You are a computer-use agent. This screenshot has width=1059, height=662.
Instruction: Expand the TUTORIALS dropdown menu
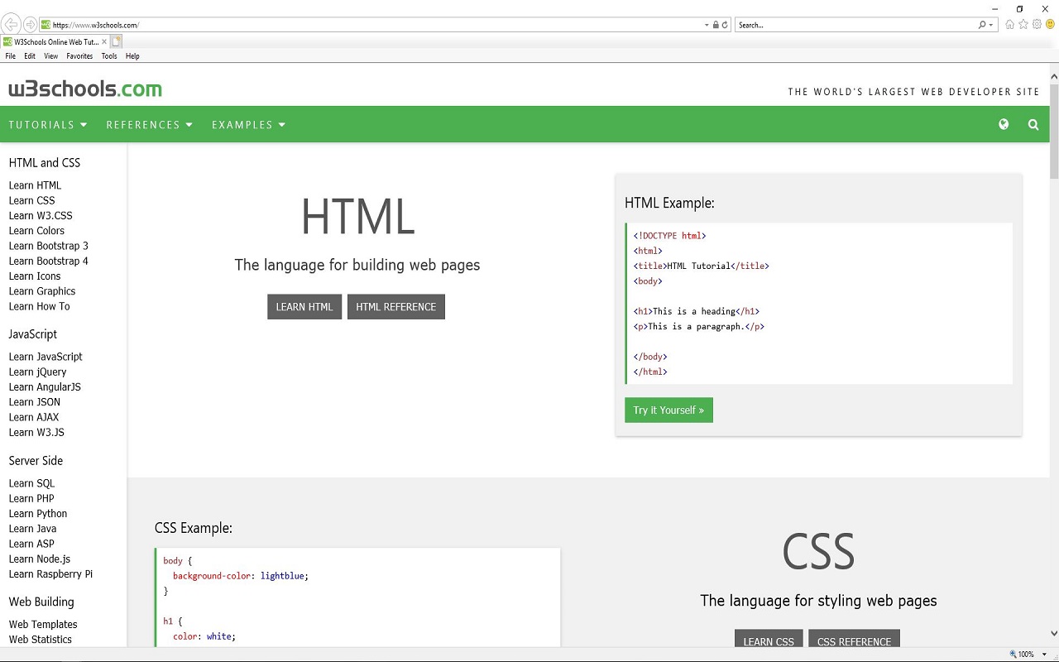48,125
